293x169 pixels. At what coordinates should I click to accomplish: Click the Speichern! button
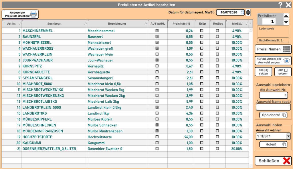coord(273,115)
